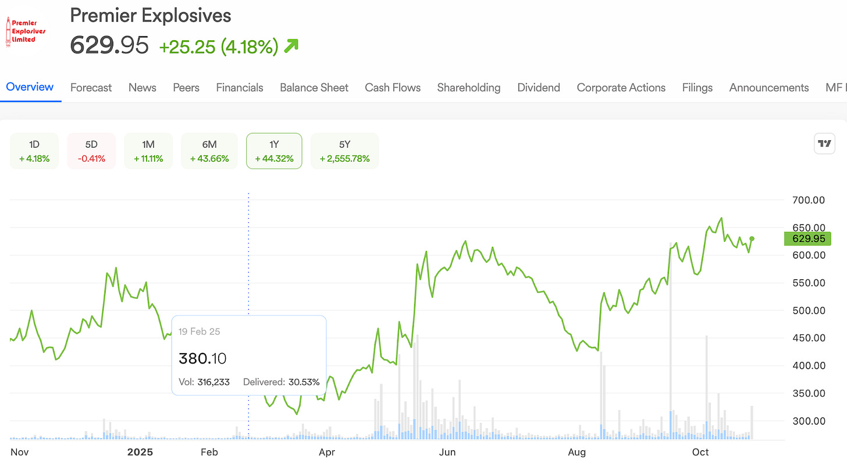Click the 380.10 tooltip price
The width and height of the screenshot is (847, 470).
202,358
